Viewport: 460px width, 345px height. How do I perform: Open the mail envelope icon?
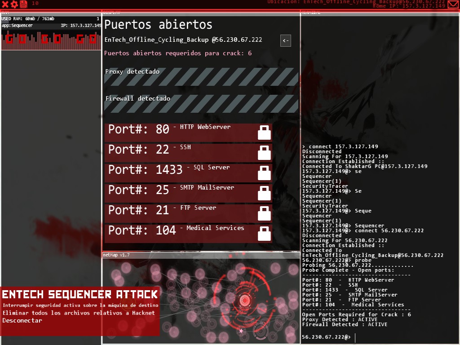tap(453, 4)
